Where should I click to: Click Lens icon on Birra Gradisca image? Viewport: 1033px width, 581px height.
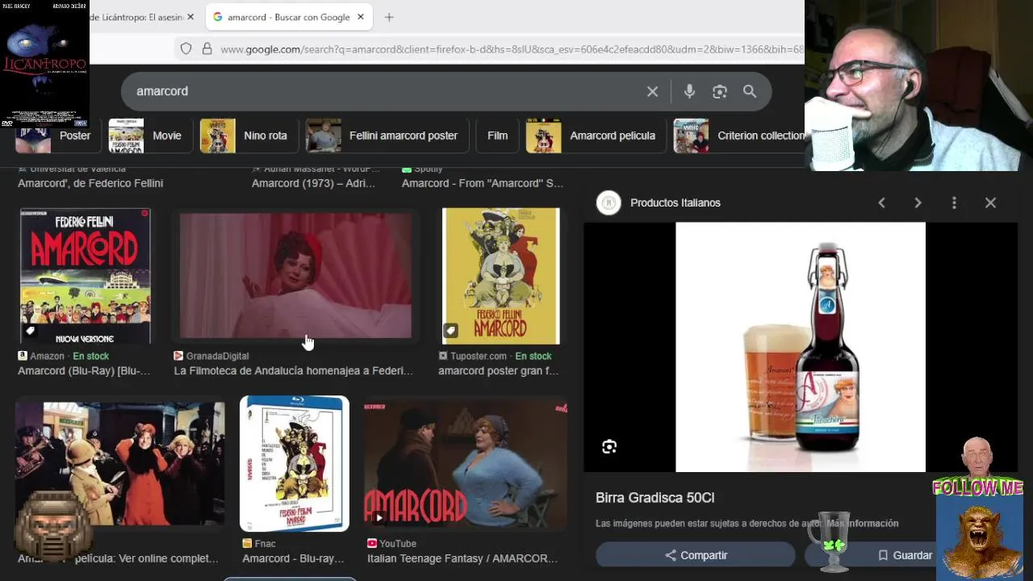click(x=609, y=447)
